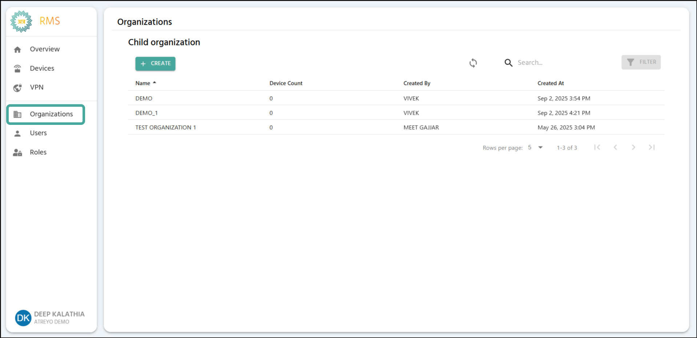Click the magnifier search icon
Viewport: 697px width, 338px height.
[508, 63]
